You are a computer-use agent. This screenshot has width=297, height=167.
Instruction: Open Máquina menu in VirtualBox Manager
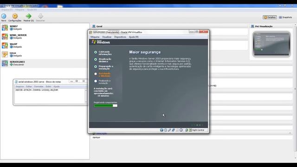click(x=19, y=10)
